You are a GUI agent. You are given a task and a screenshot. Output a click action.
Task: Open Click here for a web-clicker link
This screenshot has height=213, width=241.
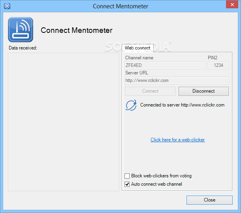[178, 140]
